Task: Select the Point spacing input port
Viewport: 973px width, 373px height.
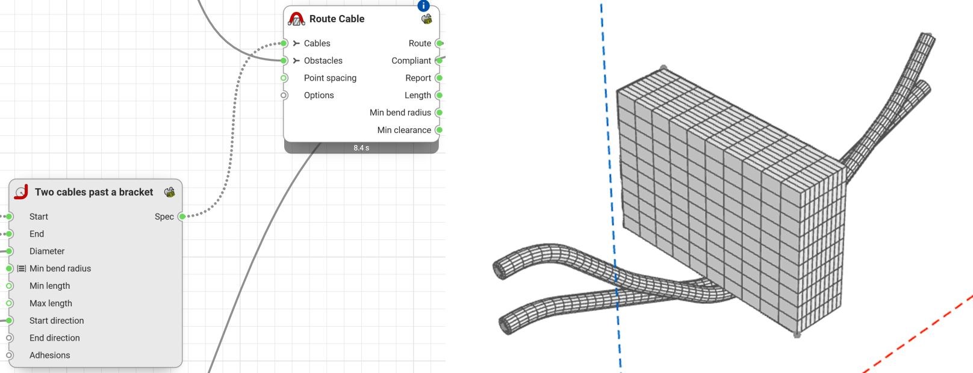Action: click(284, 78)
